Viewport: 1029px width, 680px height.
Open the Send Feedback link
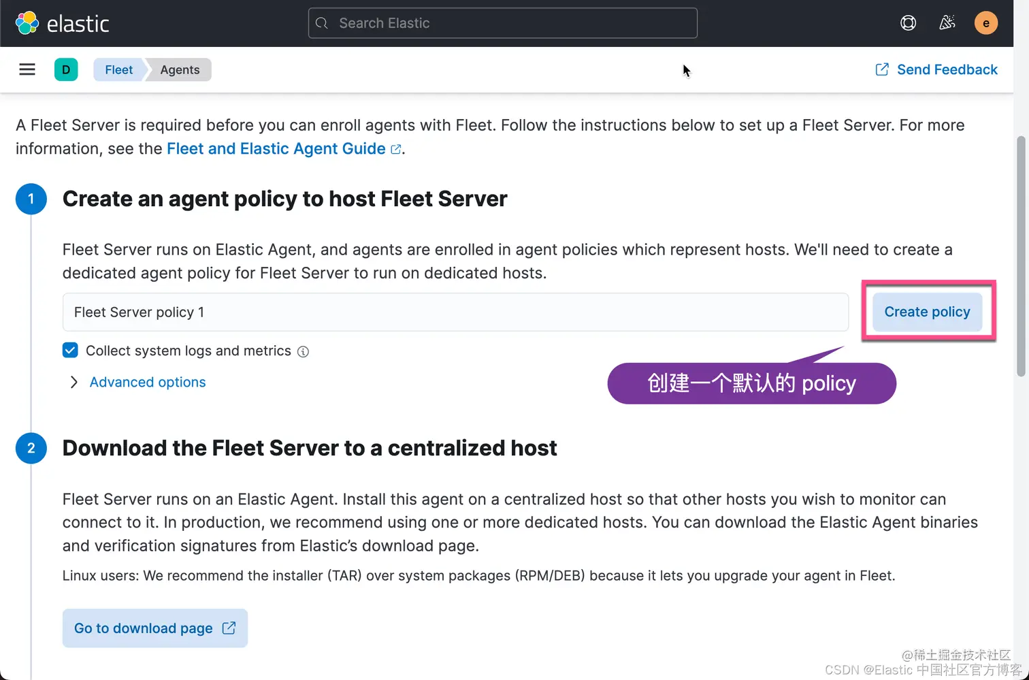[x=936, y=69]
